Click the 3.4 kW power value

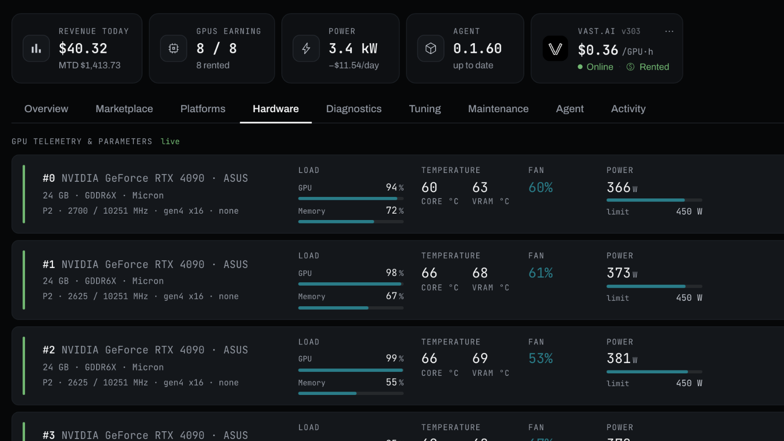[353, 49]
